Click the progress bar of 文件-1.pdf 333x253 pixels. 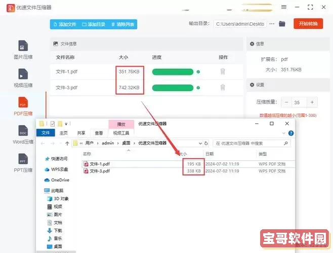coord(173,72)
